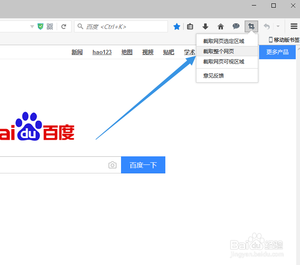Viewport: 300px width, 265px height.
Task: Maximize the browser window
Action: [x=274, y=6]
